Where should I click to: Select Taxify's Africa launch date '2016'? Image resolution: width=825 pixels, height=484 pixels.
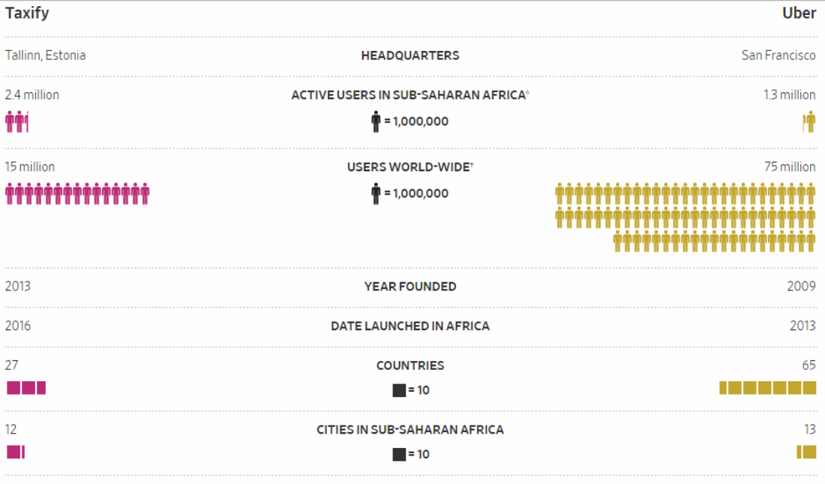18,326
